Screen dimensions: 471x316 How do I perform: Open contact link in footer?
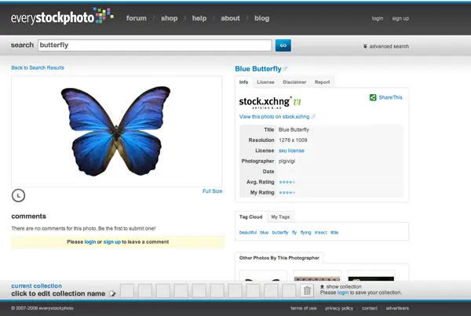370,308
